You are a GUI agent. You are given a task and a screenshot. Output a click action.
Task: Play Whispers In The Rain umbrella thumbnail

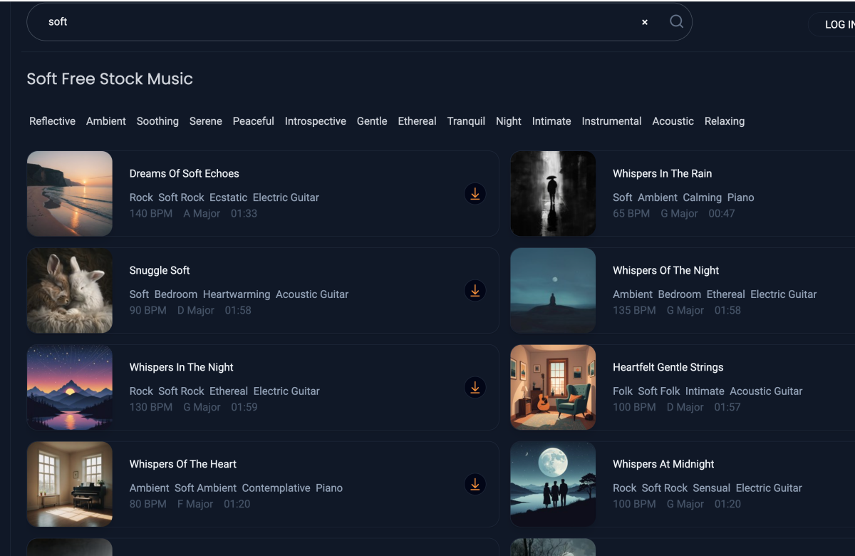[x=553, y=193]
